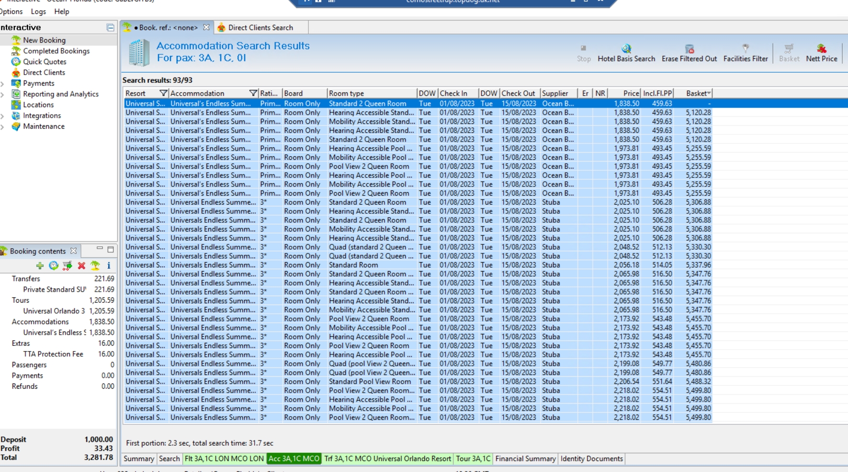Expand the Integrations tree node
848x472 pixels.
pyautogui.click(x=3, y=116)
